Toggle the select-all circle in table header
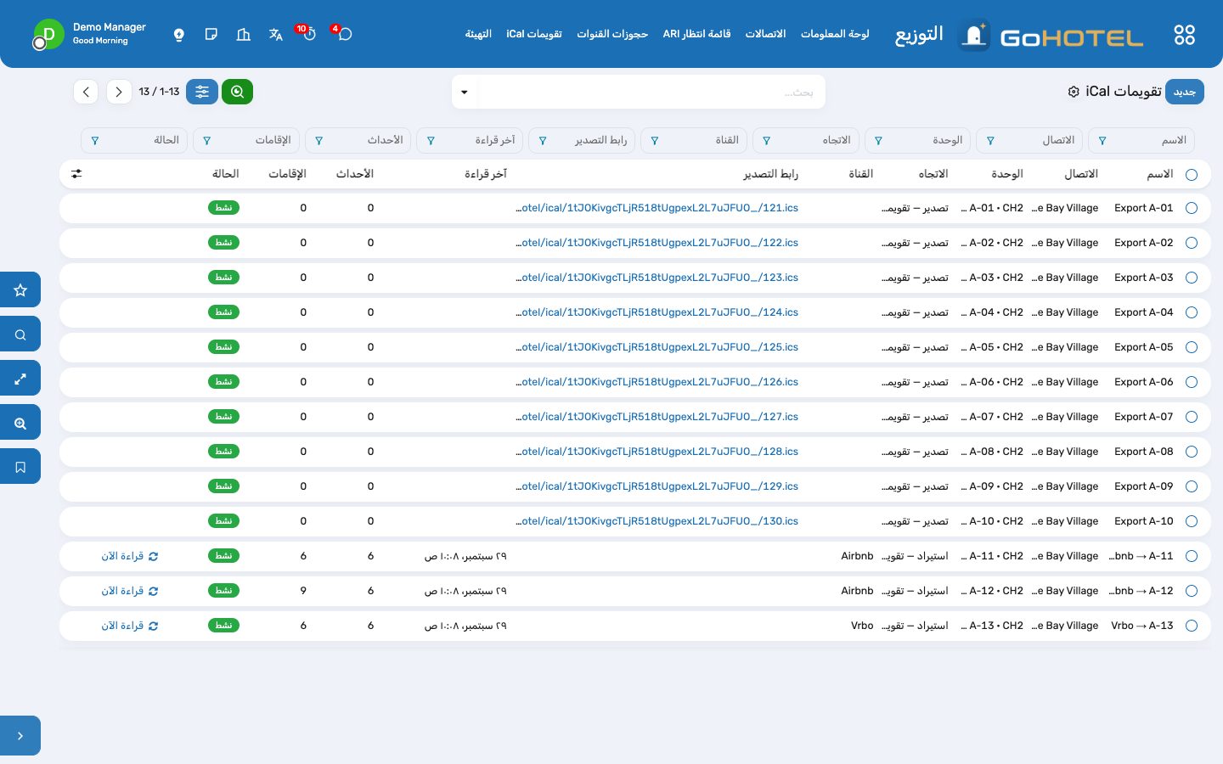1223x764 pixels. click(x=1192, y=174)
